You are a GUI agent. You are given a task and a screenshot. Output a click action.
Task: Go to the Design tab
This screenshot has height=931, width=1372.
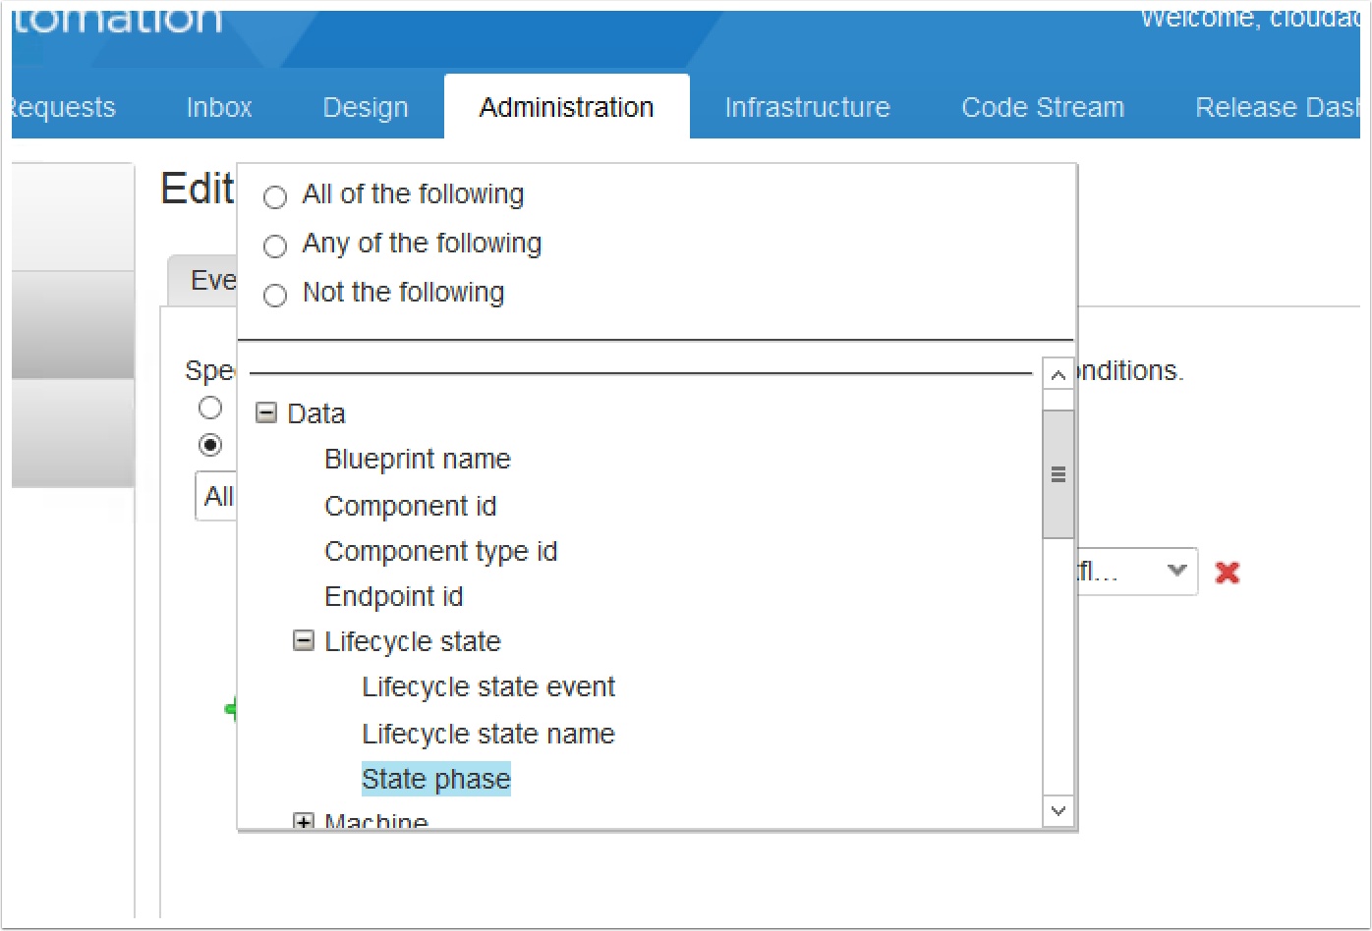tap(366, 107)
